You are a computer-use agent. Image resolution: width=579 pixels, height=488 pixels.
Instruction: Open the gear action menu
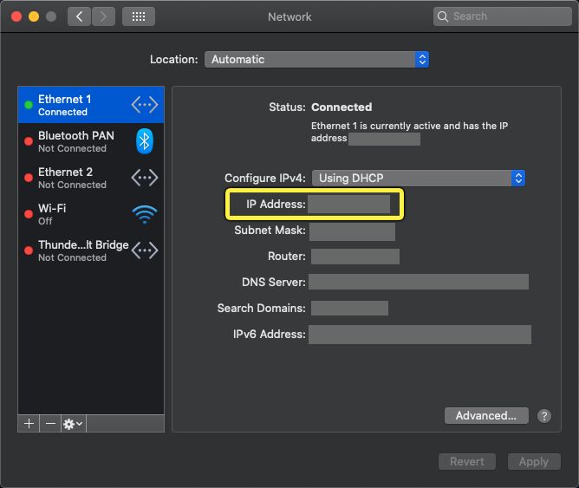(x=73, y=423)
